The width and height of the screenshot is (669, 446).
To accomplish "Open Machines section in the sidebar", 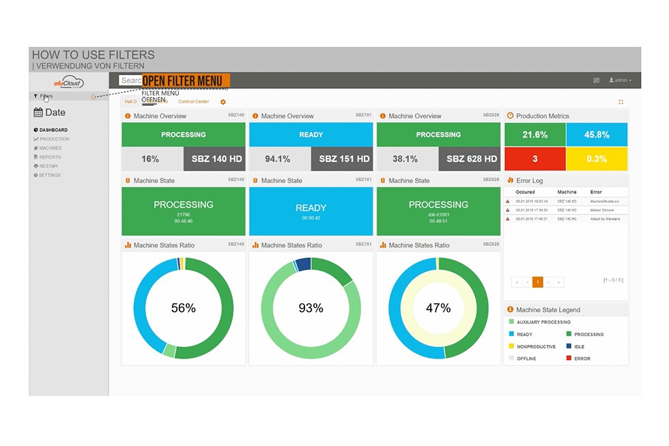I will pos(47,148).
